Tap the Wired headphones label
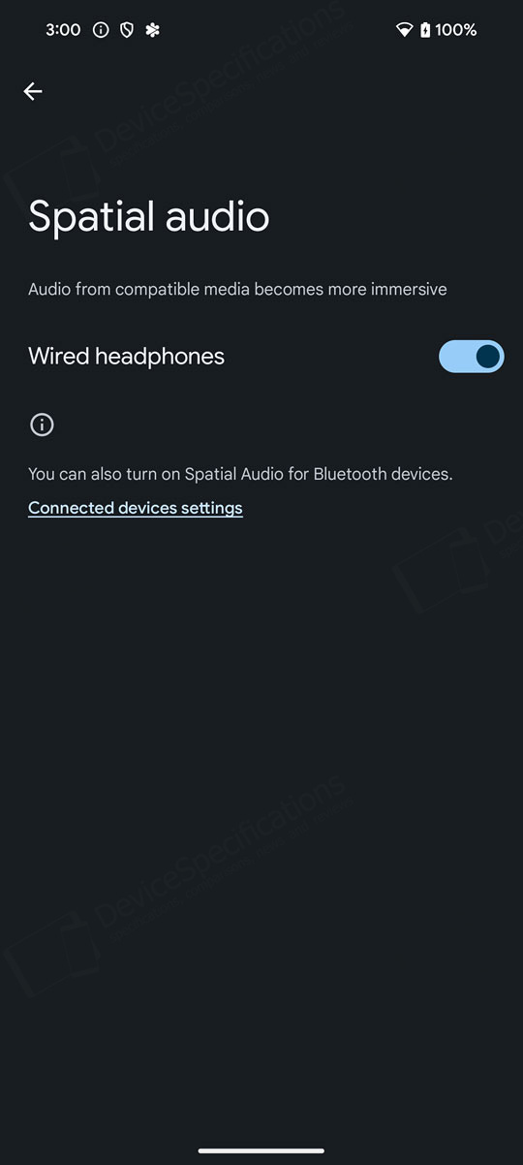 (126, 357)
